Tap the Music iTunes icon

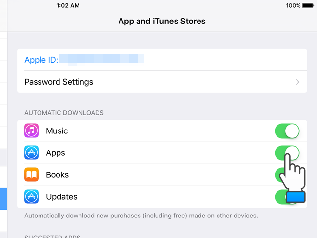(x=32, y=130)
